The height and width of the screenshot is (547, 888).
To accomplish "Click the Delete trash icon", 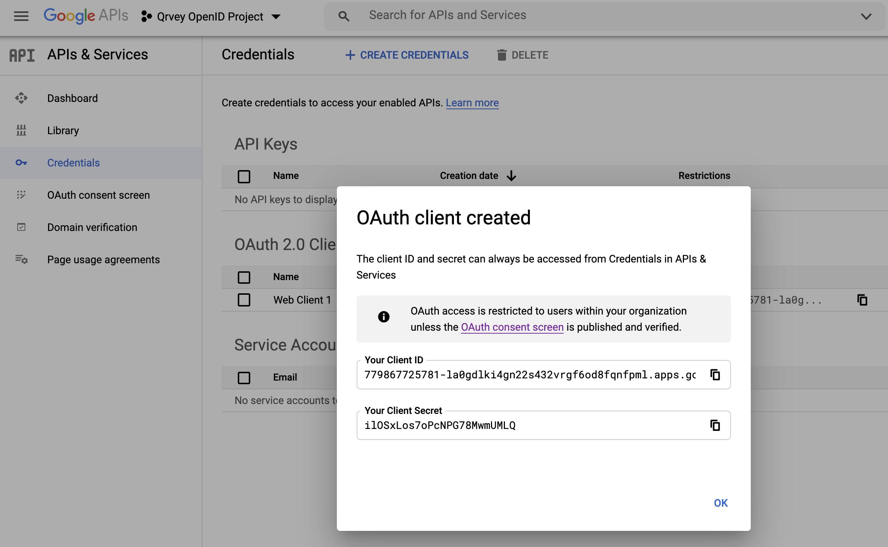I will pyautogui.click(x=502, y=55).
